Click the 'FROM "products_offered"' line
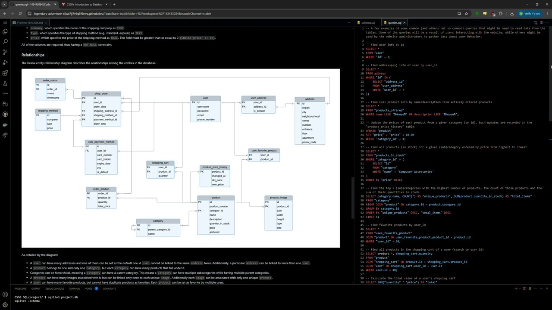 [385, 110]
